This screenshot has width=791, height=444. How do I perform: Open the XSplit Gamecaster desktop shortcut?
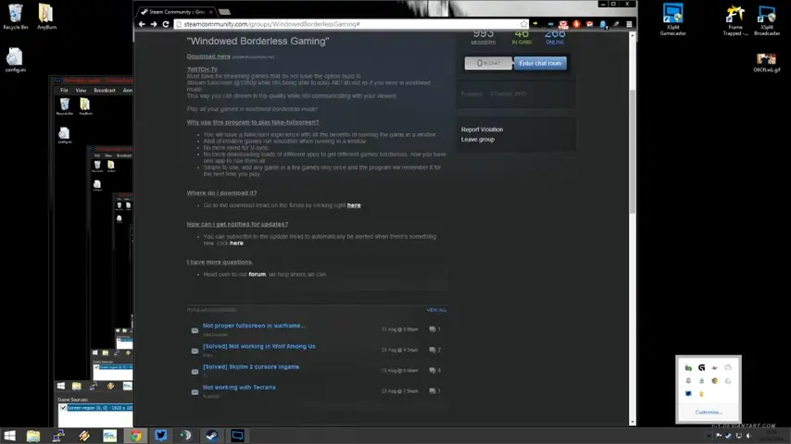point(672,19)
